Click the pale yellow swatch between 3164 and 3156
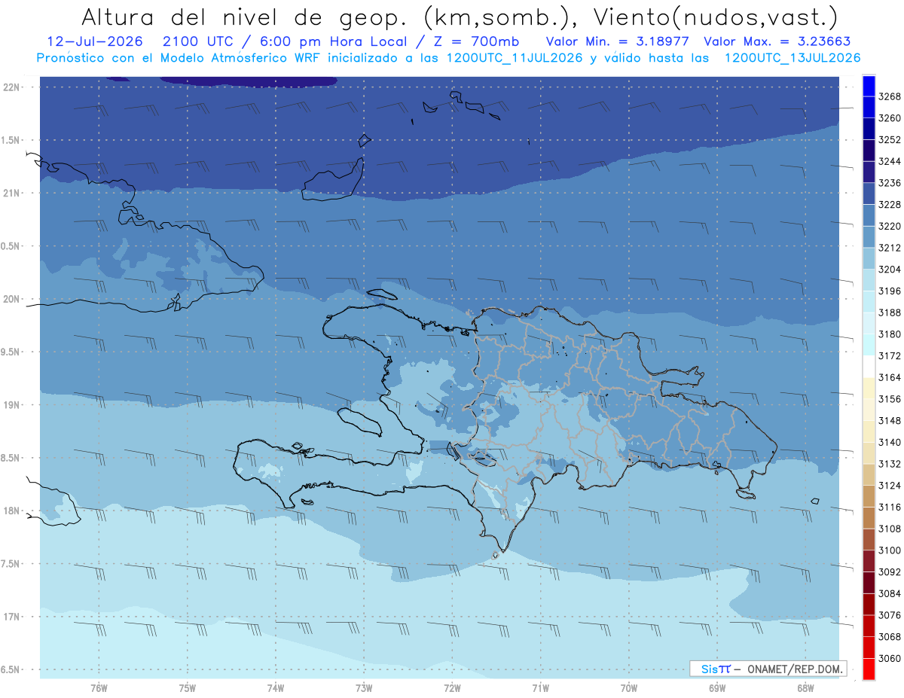Image resolution: width=904 pixels, height=698 pixels. coord(869,388)
